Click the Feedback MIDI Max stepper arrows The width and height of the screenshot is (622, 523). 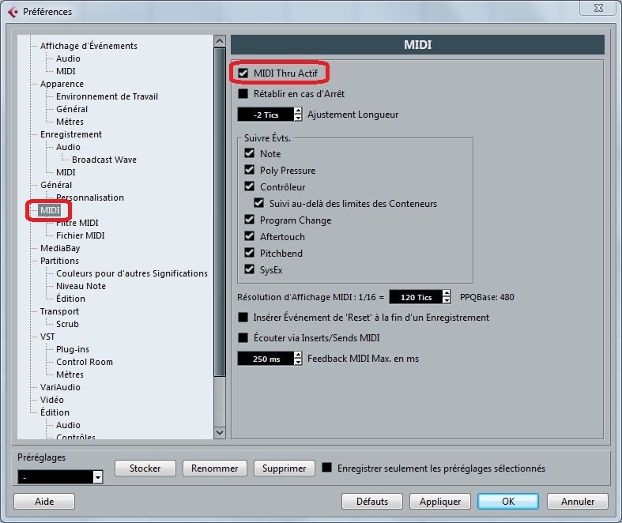[x=298, y=359]
